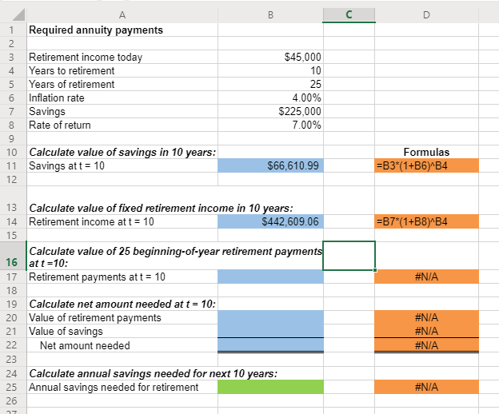Select the $66,610.99 cell
Screen dimensions: 499x414
coord(270,165)
